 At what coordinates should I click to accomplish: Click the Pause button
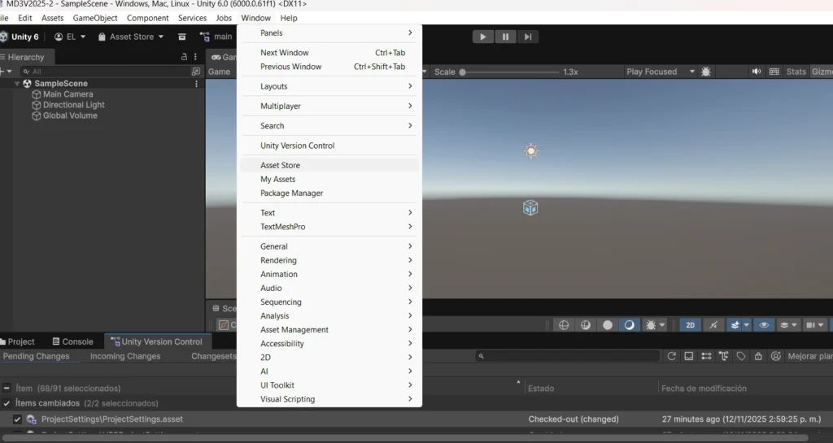(x=505, y=37)
